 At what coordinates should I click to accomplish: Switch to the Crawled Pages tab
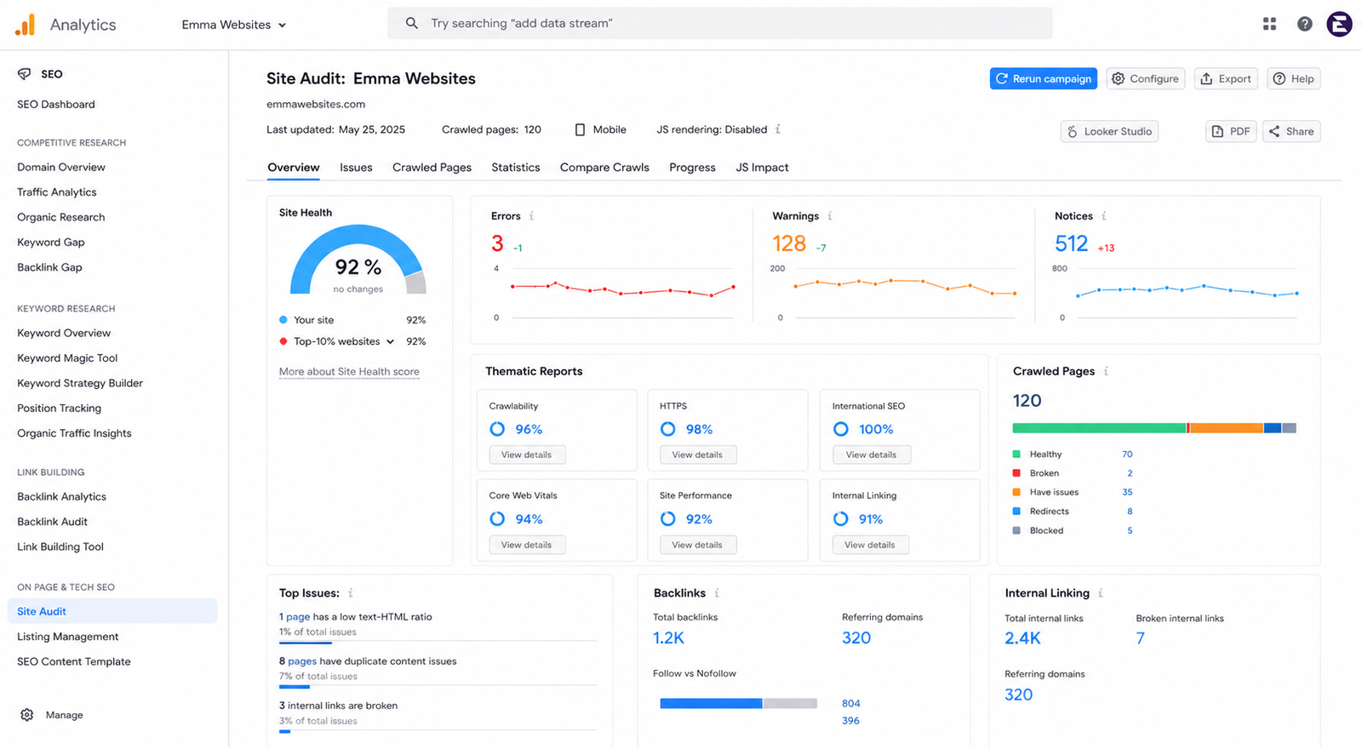click(432, 168)
